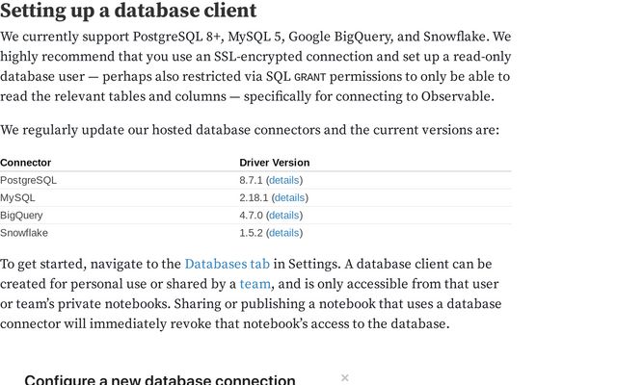Click the 1.5.2 version number
This screenshot has height=385, width=617.
click(x=251, y=232)
